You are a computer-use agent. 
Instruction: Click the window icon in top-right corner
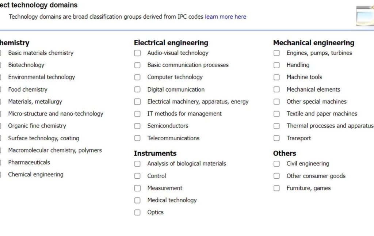tap(366, 15)
